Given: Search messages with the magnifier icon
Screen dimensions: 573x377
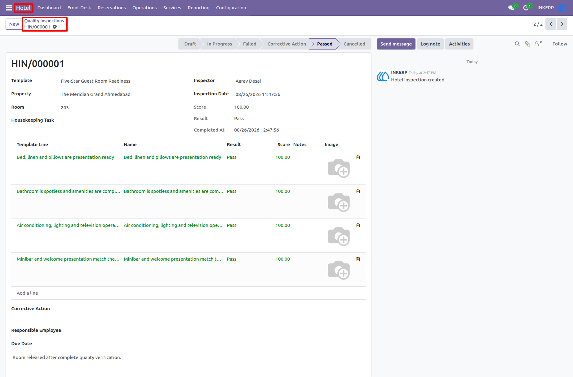Looking at the screenshot, I should point(517,44).
